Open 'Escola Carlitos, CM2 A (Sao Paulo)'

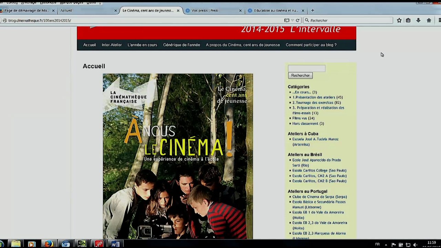point(319,176)
